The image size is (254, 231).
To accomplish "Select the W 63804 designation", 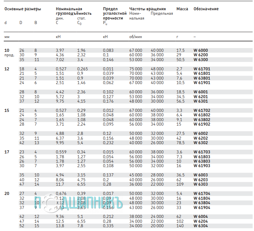I will pos(202,203).
